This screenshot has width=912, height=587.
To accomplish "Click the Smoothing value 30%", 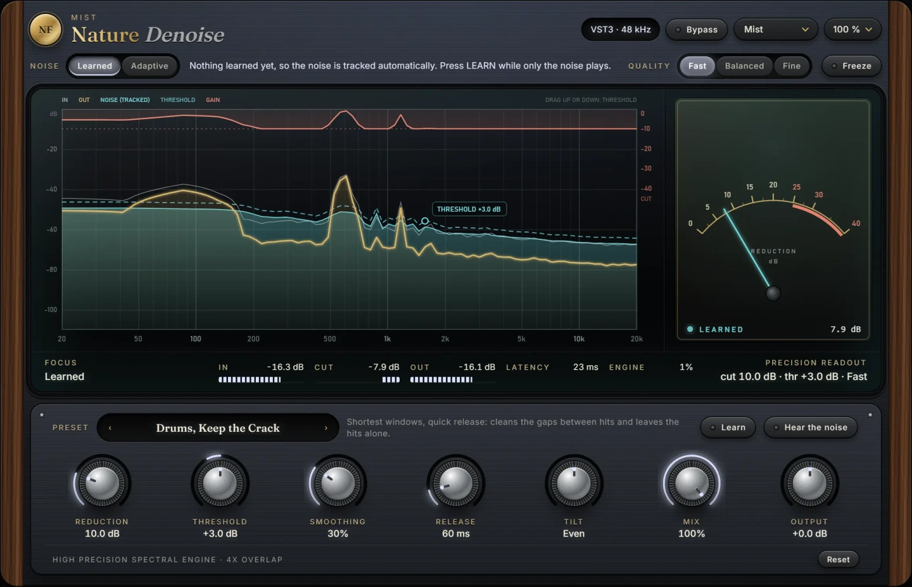I will [x=338, y=534].
